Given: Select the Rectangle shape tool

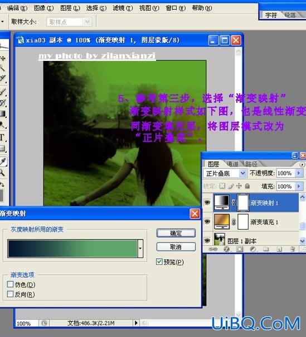Looking at the screenshot, I should [x=3, y=148].
